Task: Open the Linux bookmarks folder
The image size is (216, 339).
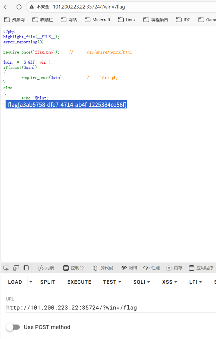Action: tap(127, 20)
